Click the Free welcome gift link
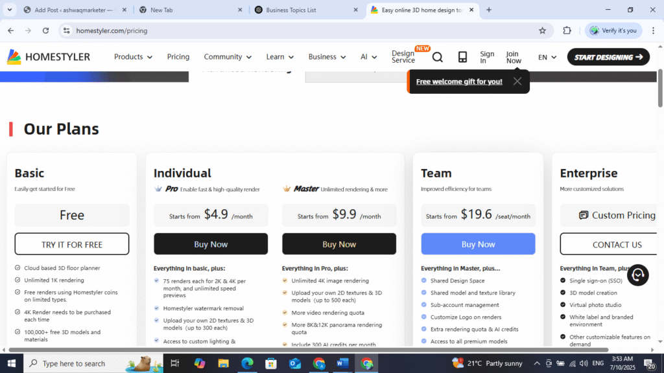Screen dimensions: 664x373 pos(459,82)
